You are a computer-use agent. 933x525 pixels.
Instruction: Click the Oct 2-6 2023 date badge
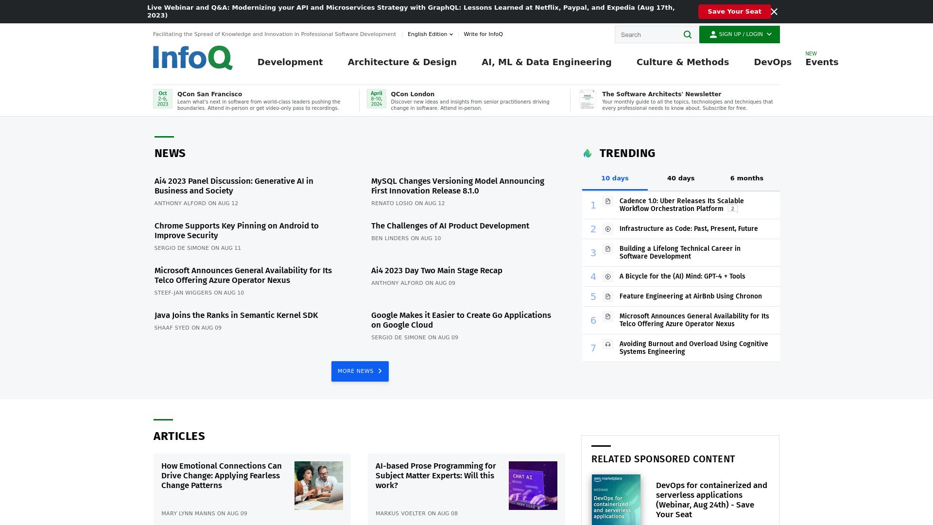(163, 99)
